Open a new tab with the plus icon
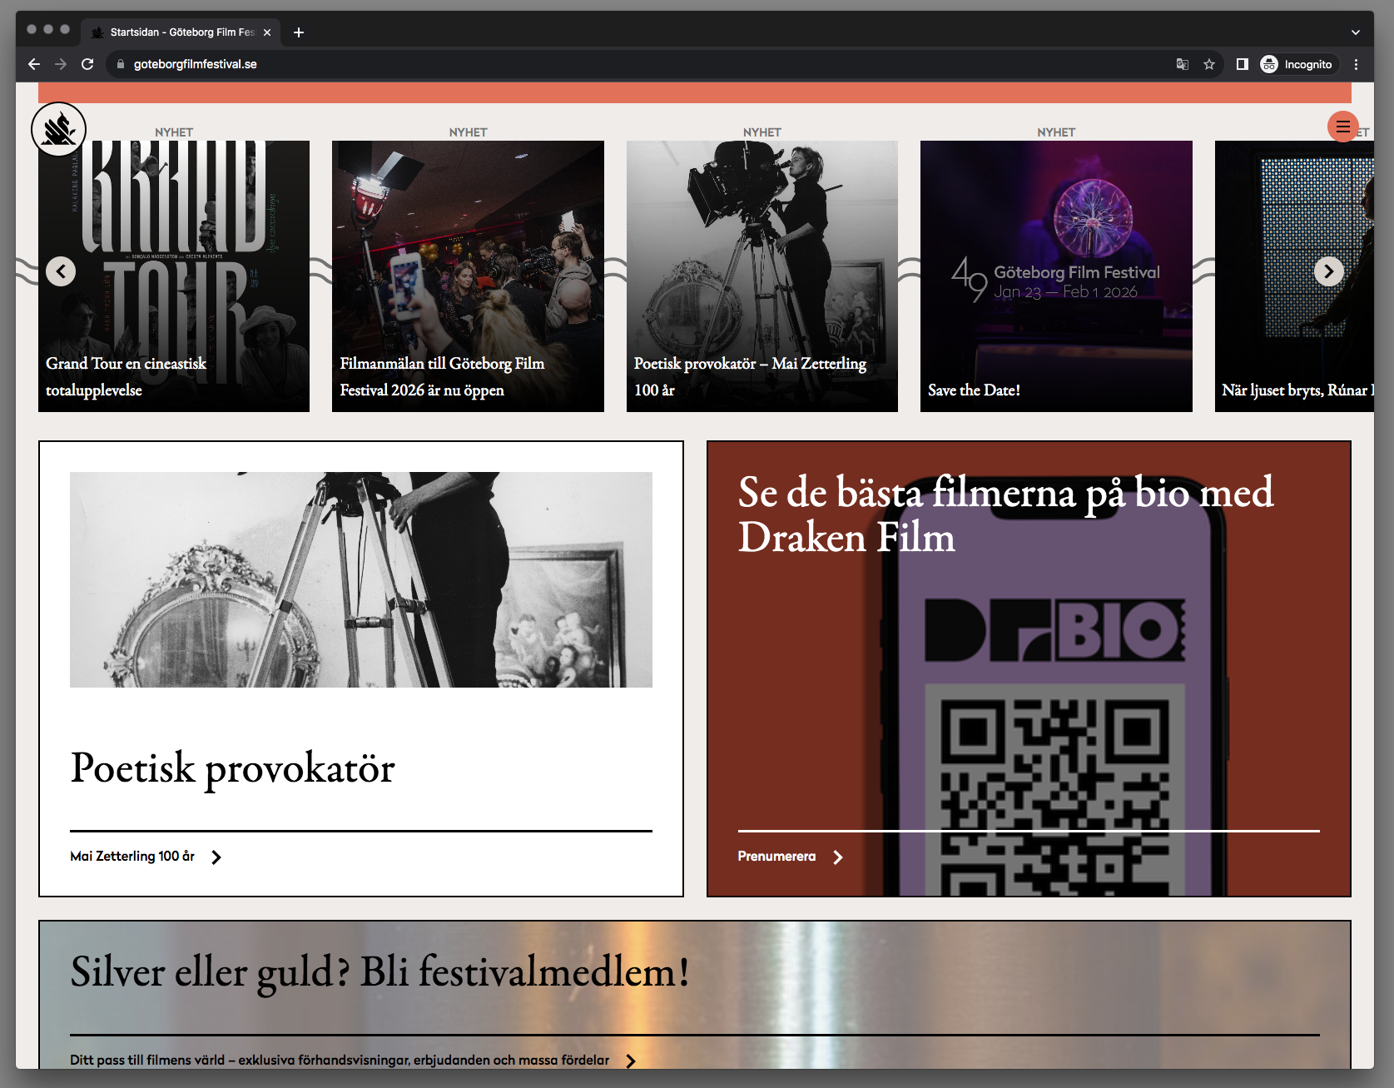 coord(299,32)
